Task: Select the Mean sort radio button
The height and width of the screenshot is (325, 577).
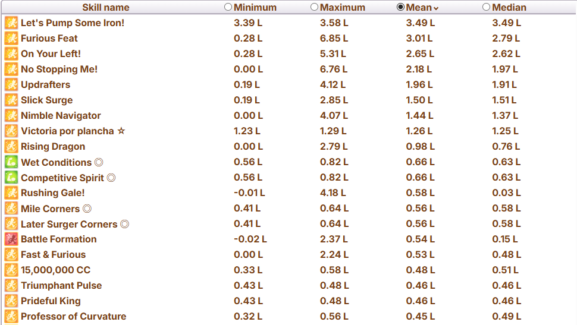Action: click(400, 7)
